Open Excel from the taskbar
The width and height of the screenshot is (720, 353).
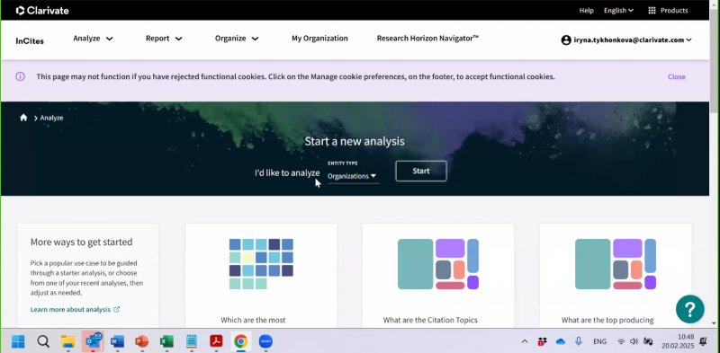[166, 341]
